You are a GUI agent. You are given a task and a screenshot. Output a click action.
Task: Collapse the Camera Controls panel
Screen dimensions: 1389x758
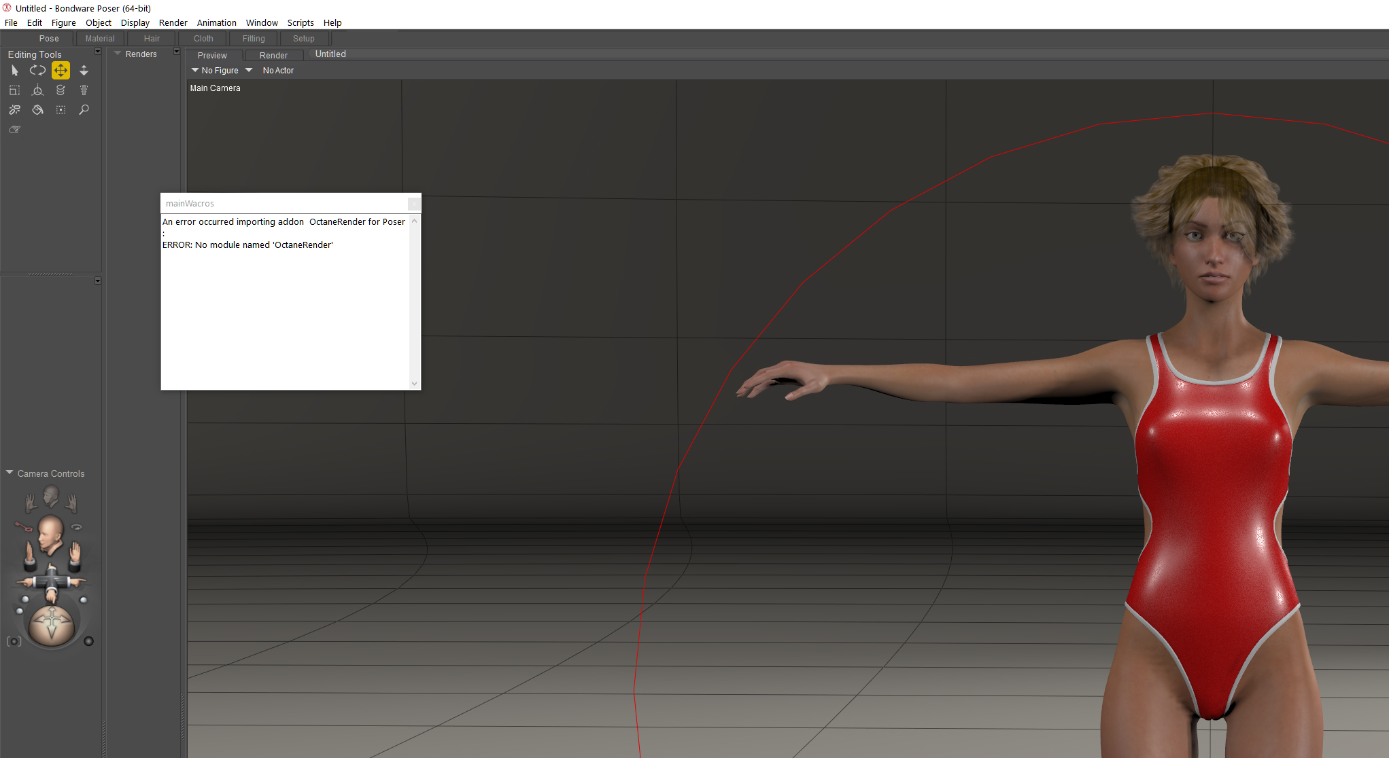10,473
